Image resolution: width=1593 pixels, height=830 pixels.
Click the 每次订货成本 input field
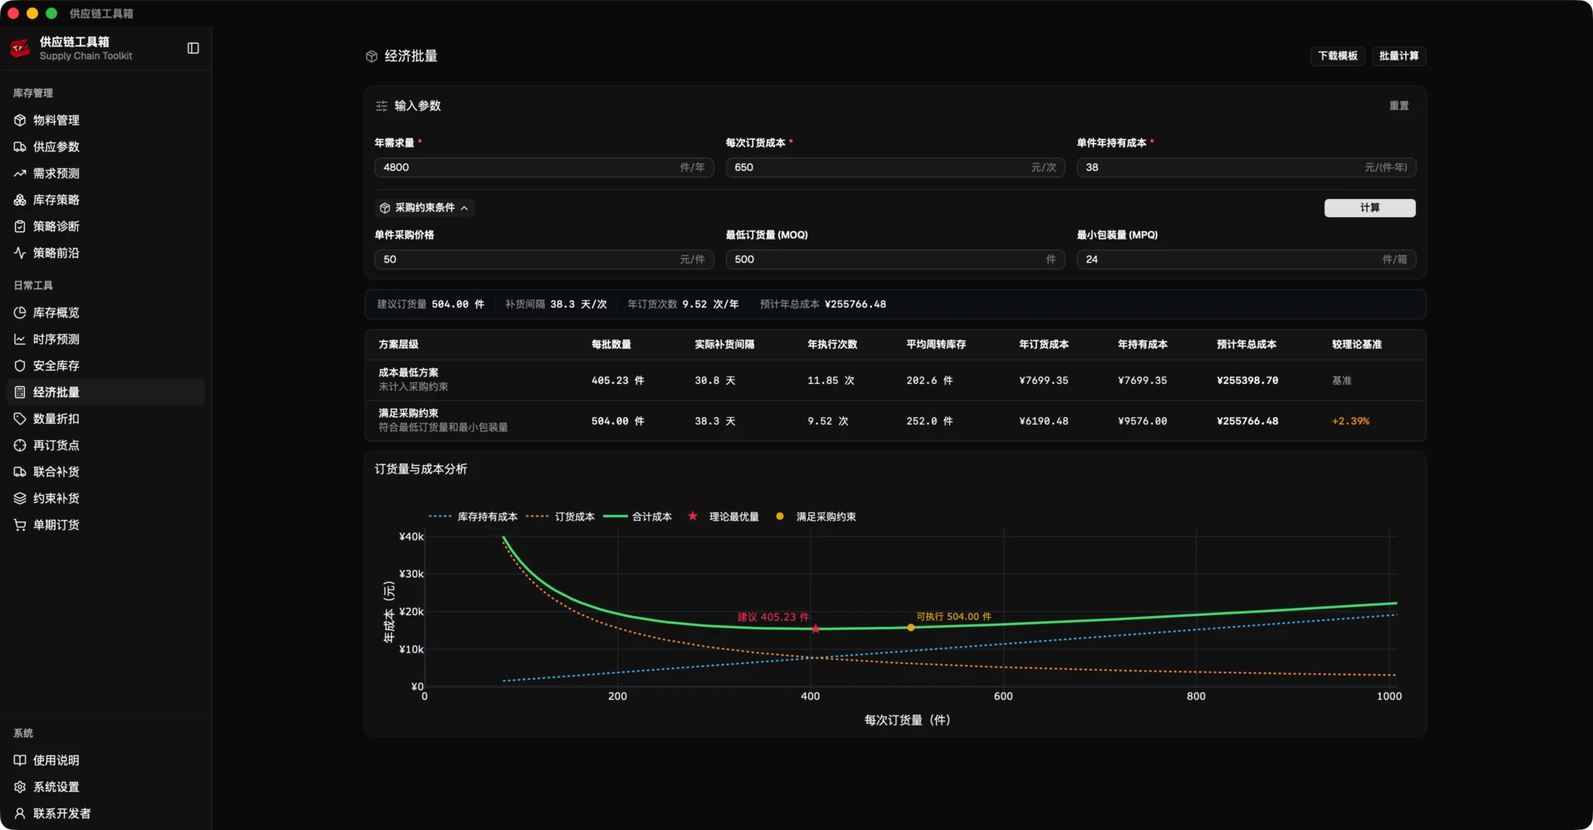click(895, 167)
